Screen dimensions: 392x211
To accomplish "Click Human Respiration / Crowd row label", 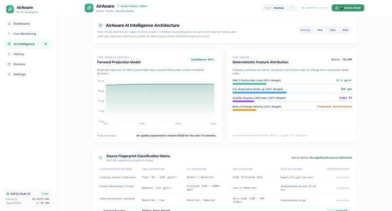I will coord(117,186).
